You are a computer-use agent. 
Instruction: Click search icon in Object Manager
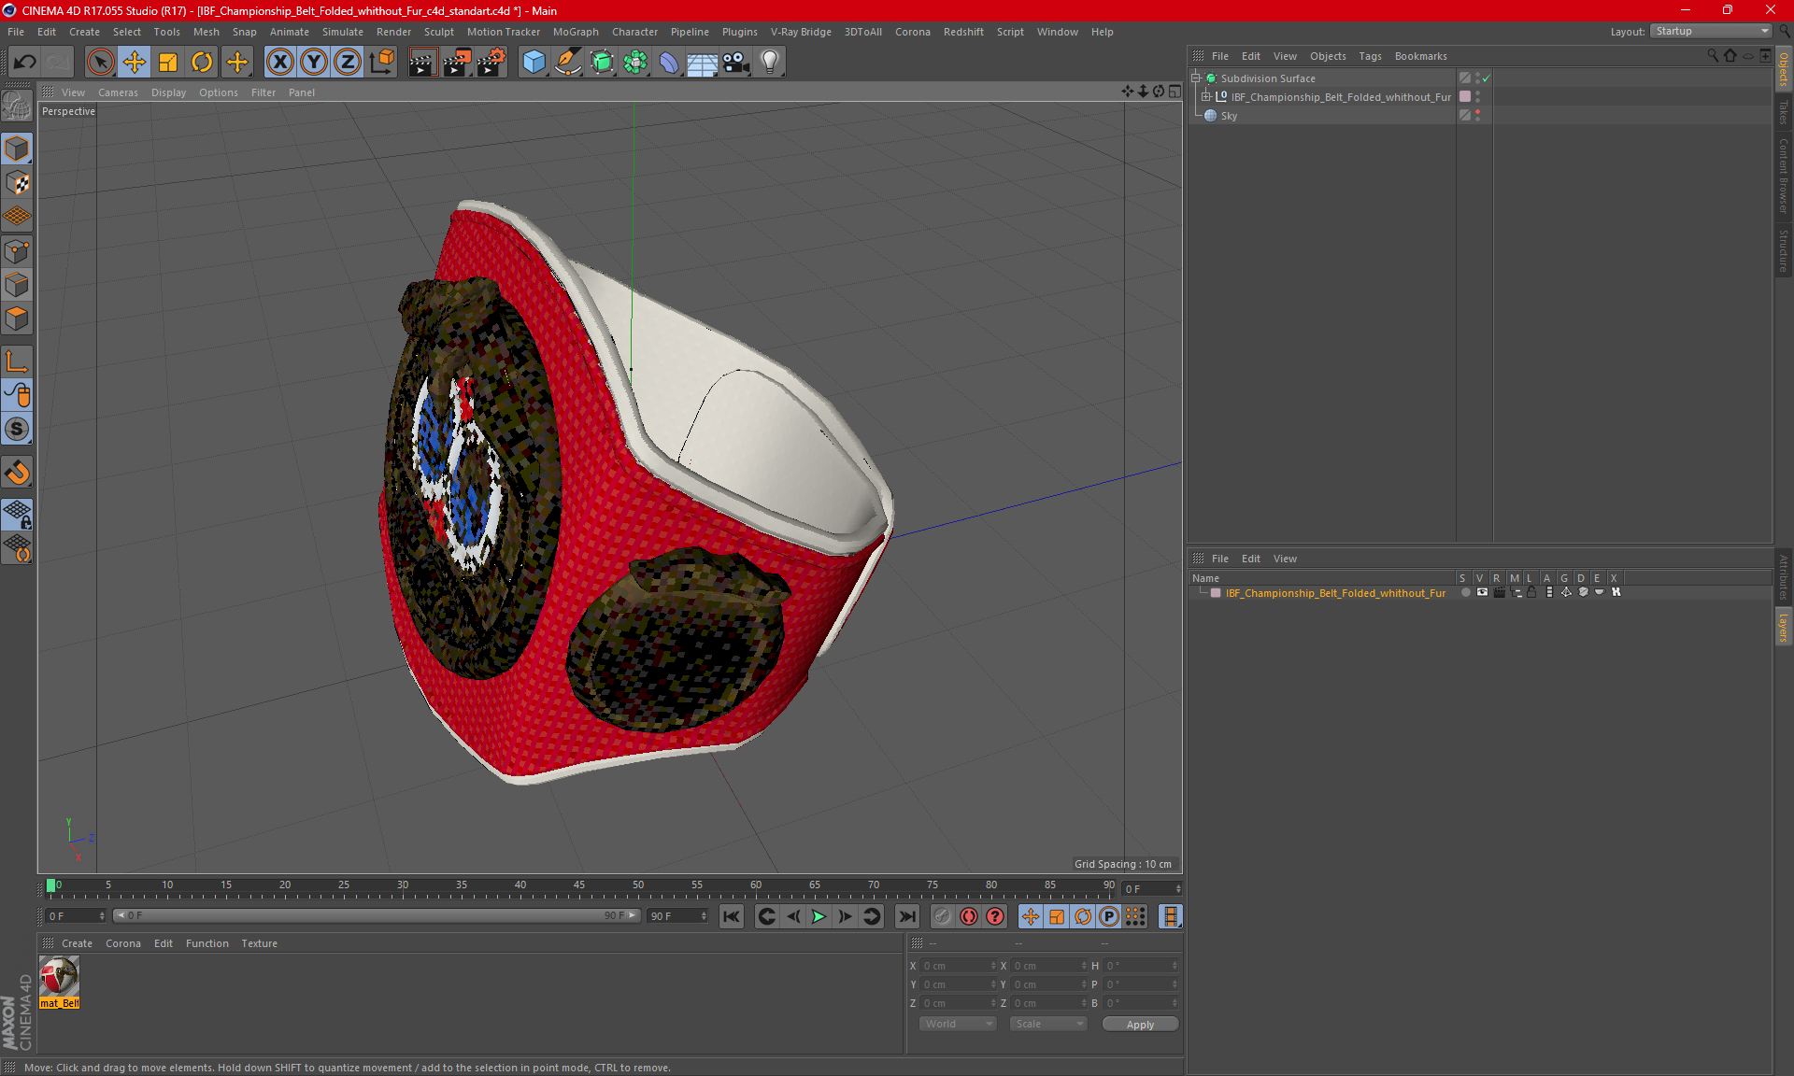point(1712,56)
